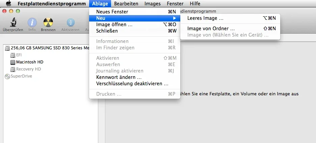Choose Schließen in the Ablage menu

point(107,31)
